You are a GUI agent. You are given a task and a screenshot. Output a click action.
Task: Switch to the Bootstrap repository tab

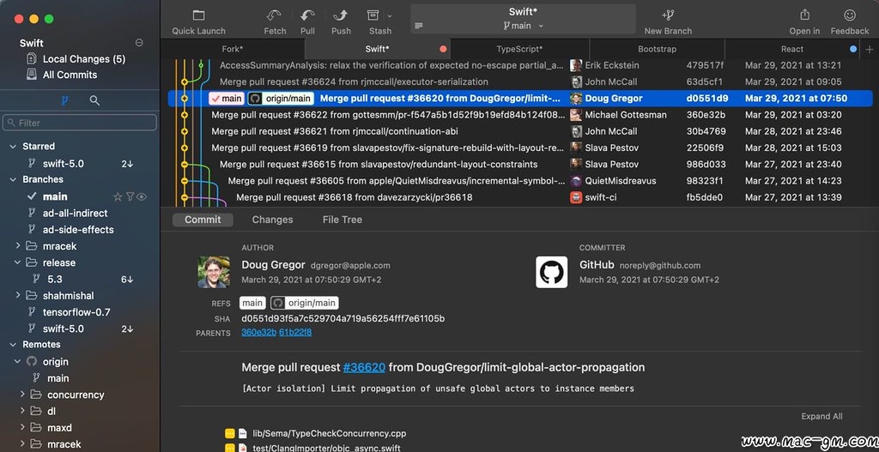(x=657, y=49)
